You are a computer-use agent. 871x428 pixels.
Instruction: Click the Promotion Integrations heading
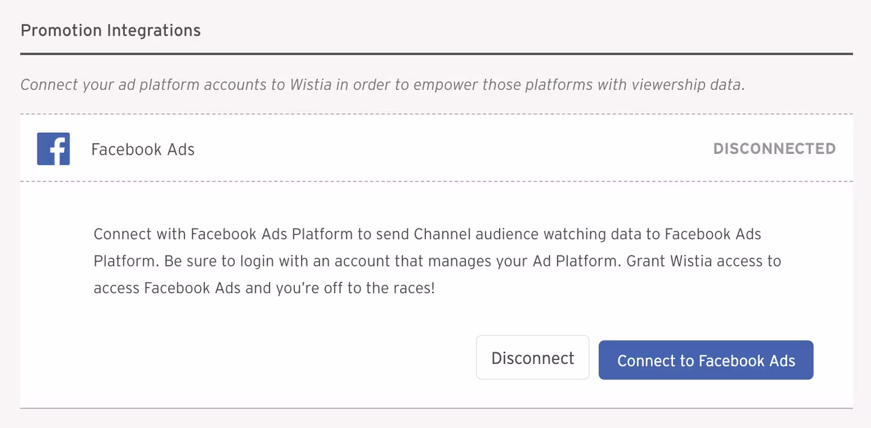tap(111, 31)
